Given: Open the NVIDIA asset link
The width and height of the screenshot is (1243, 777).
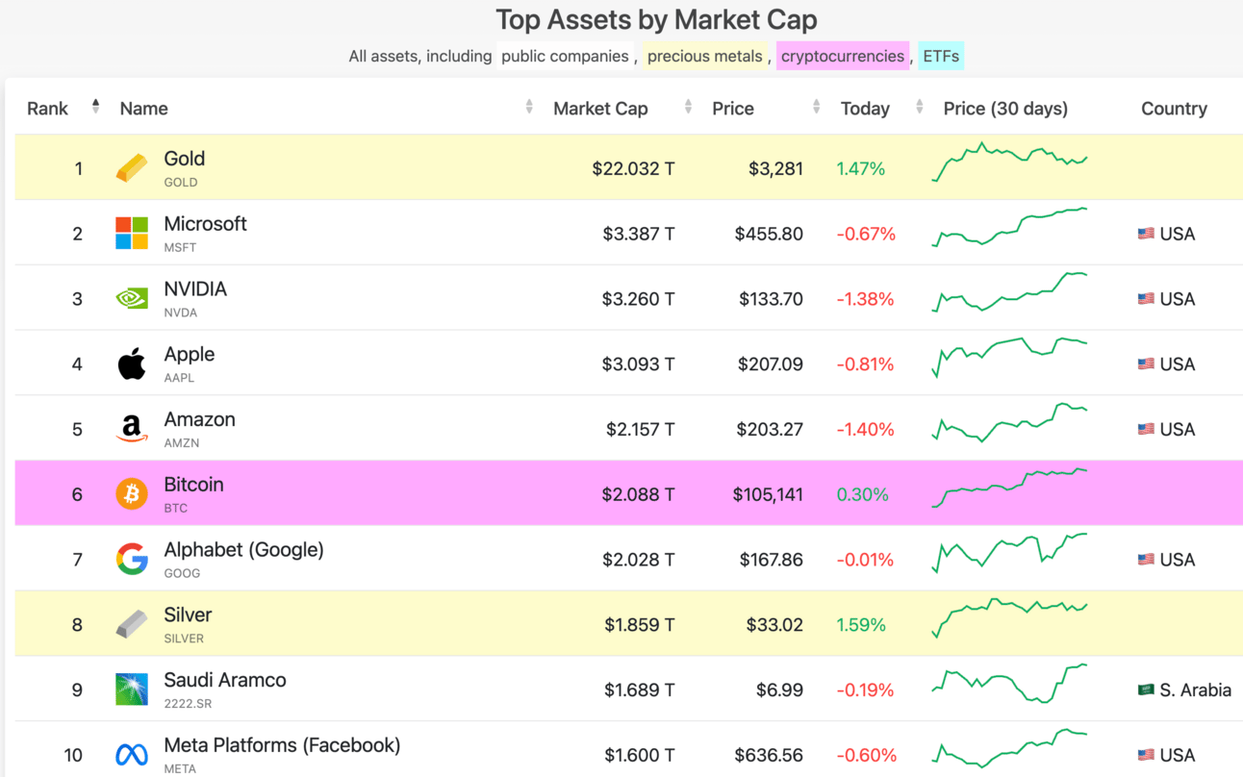Looking at the screenshot, I should pos(195,289).
